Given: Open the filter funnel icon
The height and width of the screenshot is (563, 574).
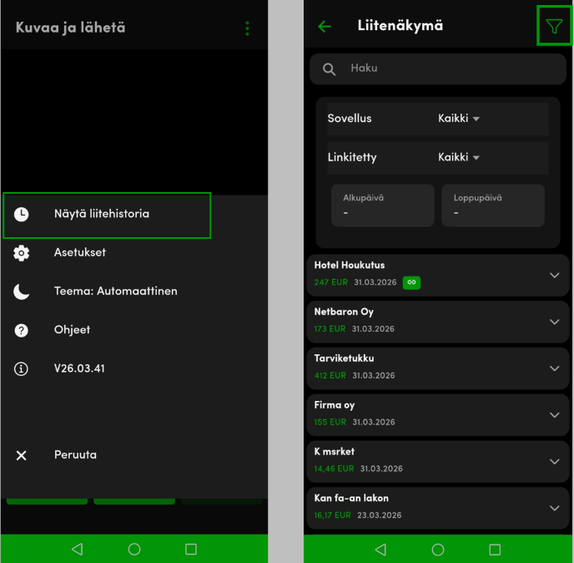Looking at the screenshot, I should pos(554,27).
